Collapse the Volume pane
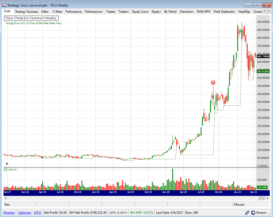 point(6,170)
